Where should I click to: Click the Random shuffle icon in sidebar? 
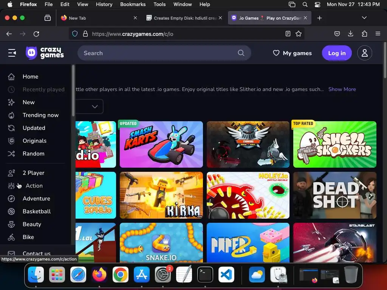coord(11,154)
